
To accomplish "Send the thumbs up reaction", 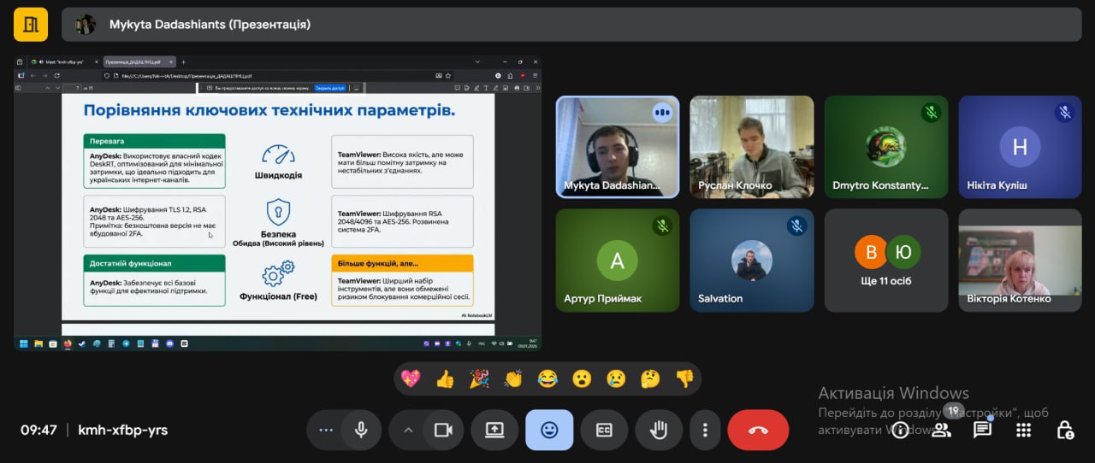I will coord(445,378).
